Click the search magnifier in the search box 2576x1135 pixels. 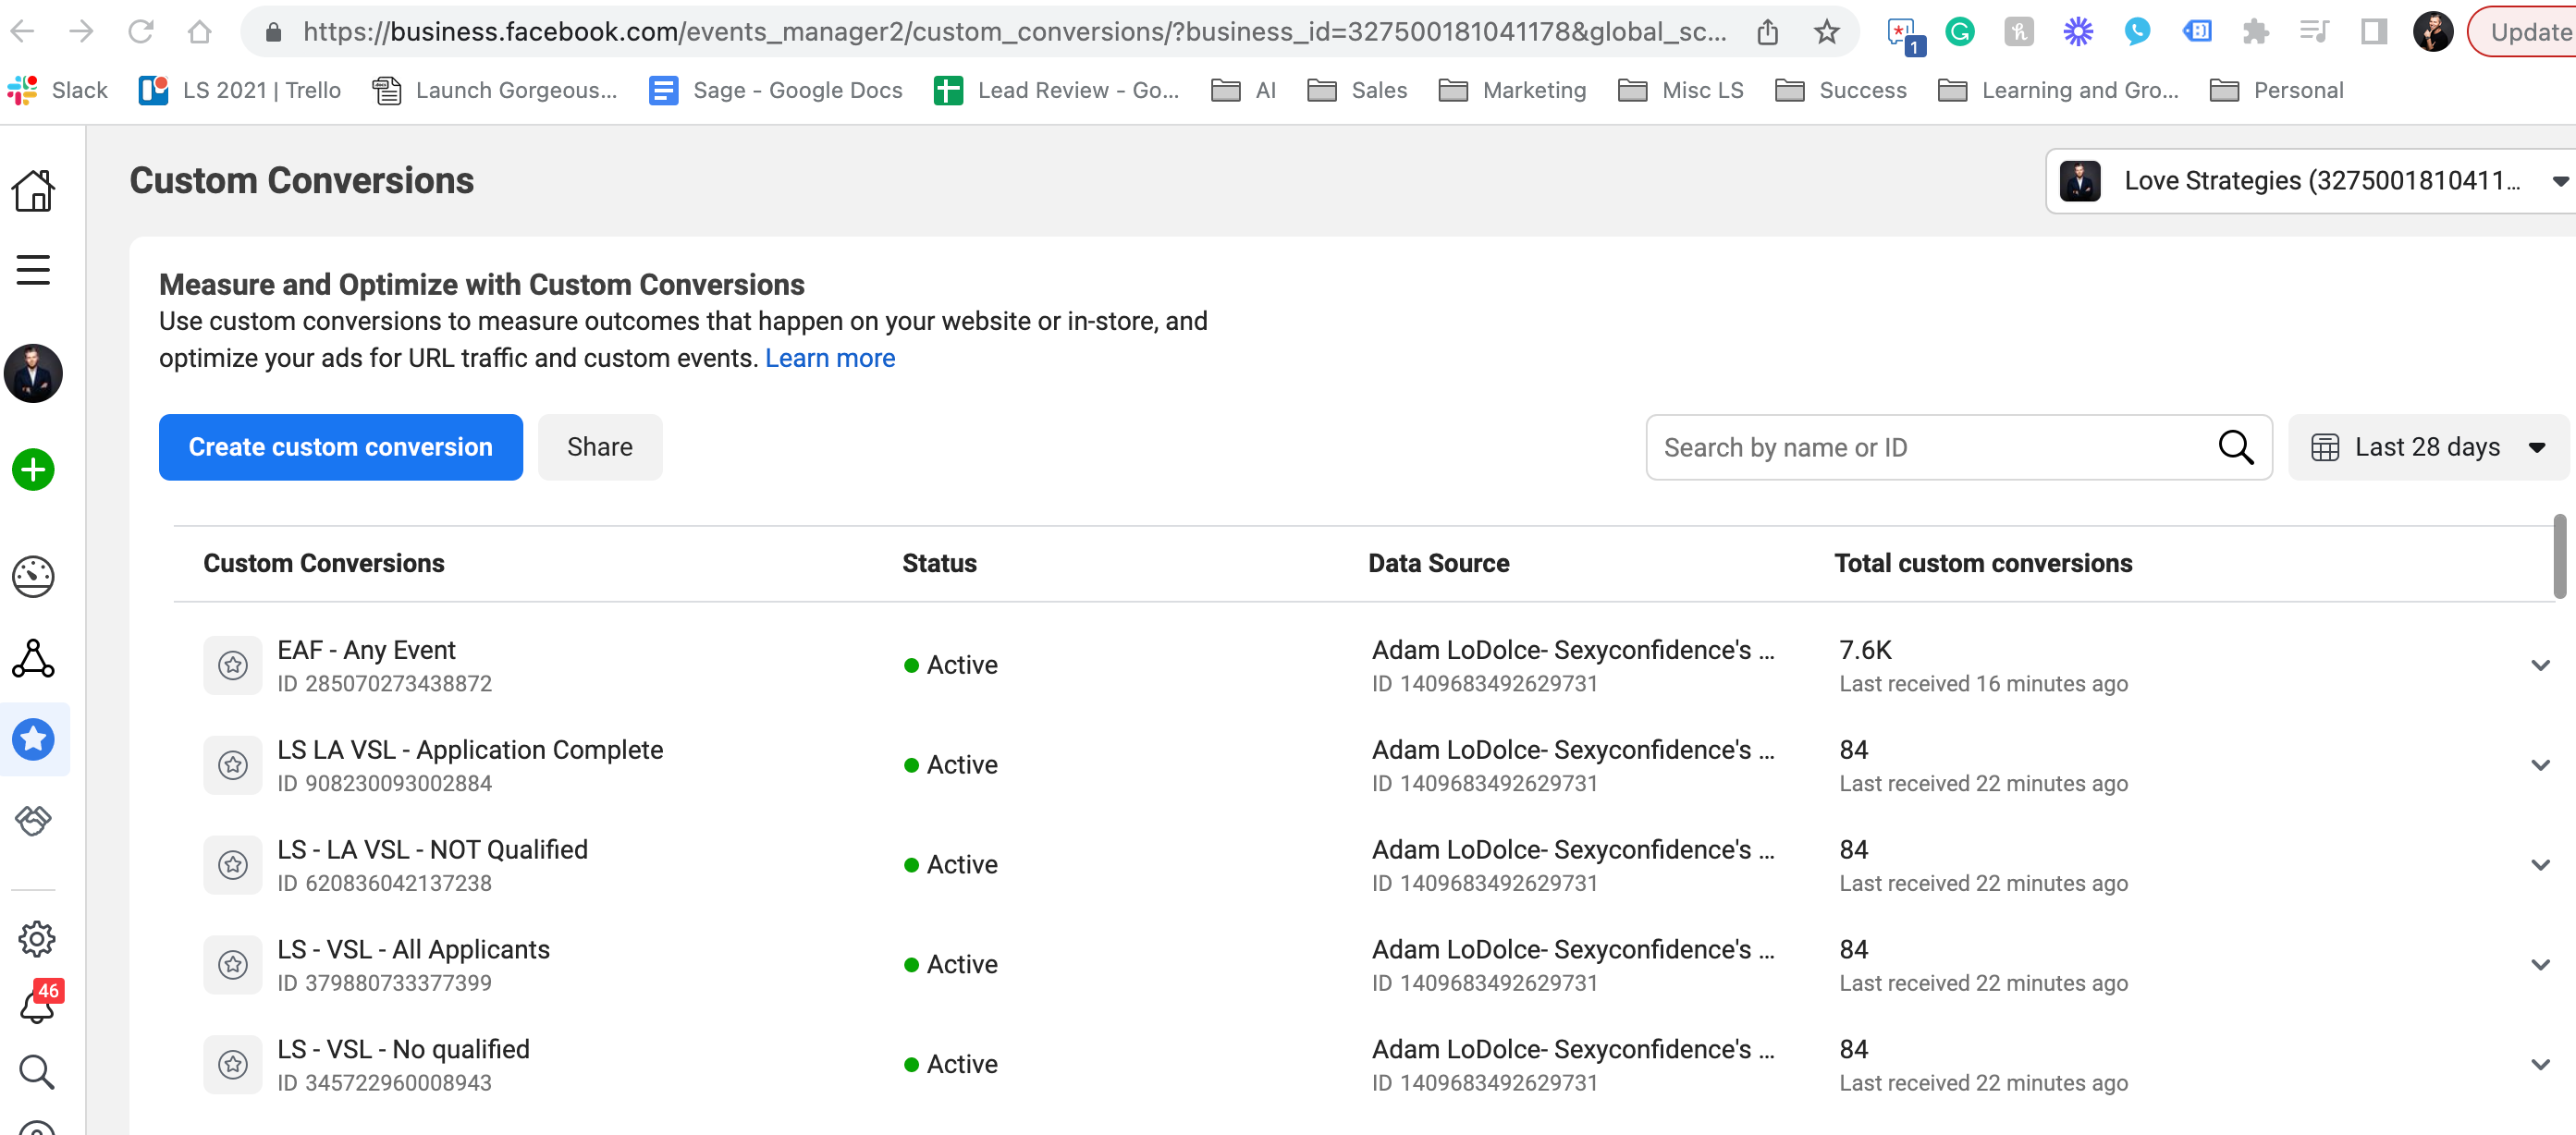pyautogui.click(x=2236, y=447)
